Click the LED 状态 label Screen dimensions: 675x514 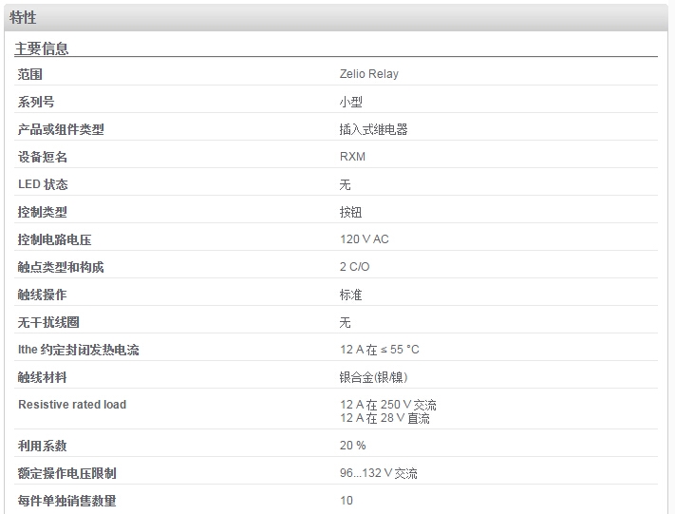pos(43,184)
